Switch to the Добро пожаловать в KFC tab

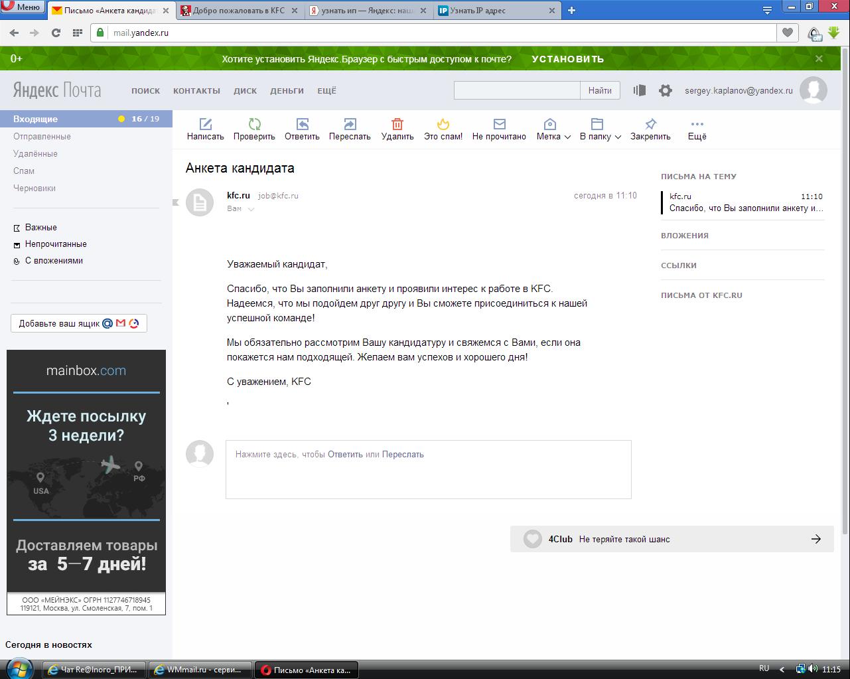(x=239, y=10)
